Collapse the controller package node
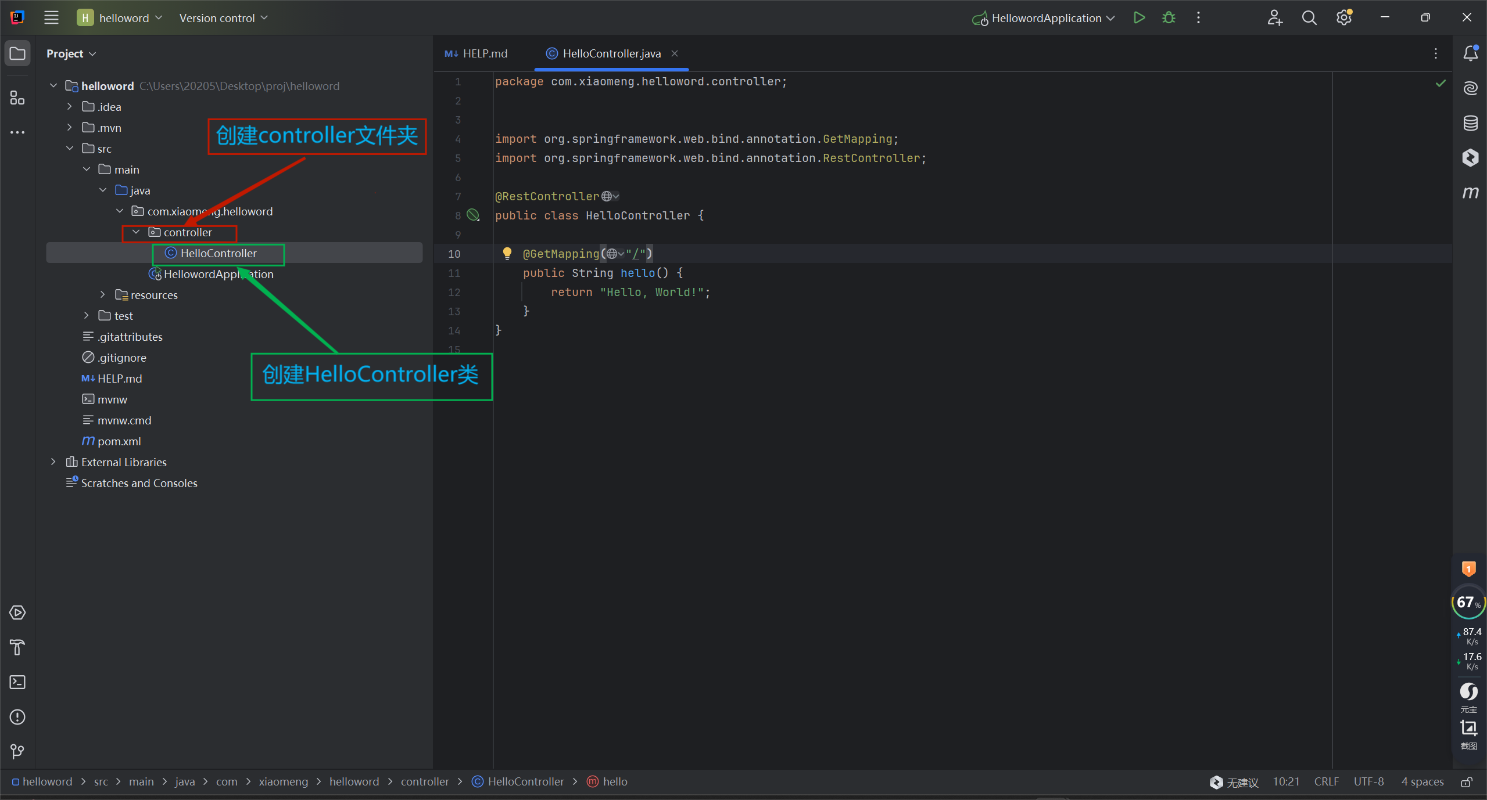This screenshot has height=800, width=1487. tap(136, 232)
